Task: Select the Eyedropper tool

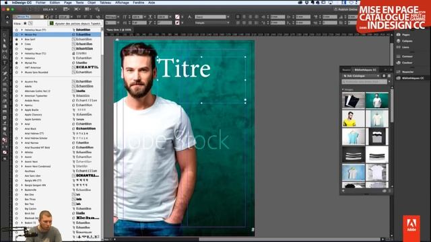Action: (5, 123)
